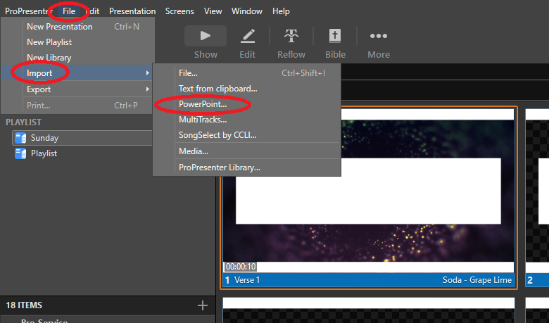Open the Help menu

coord(281,11)
